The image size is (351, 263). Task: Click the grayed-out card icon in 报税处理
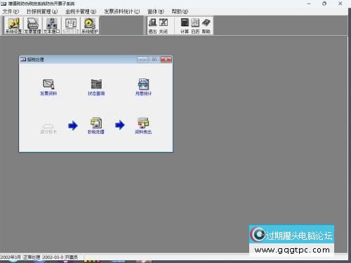click(48, 129)
